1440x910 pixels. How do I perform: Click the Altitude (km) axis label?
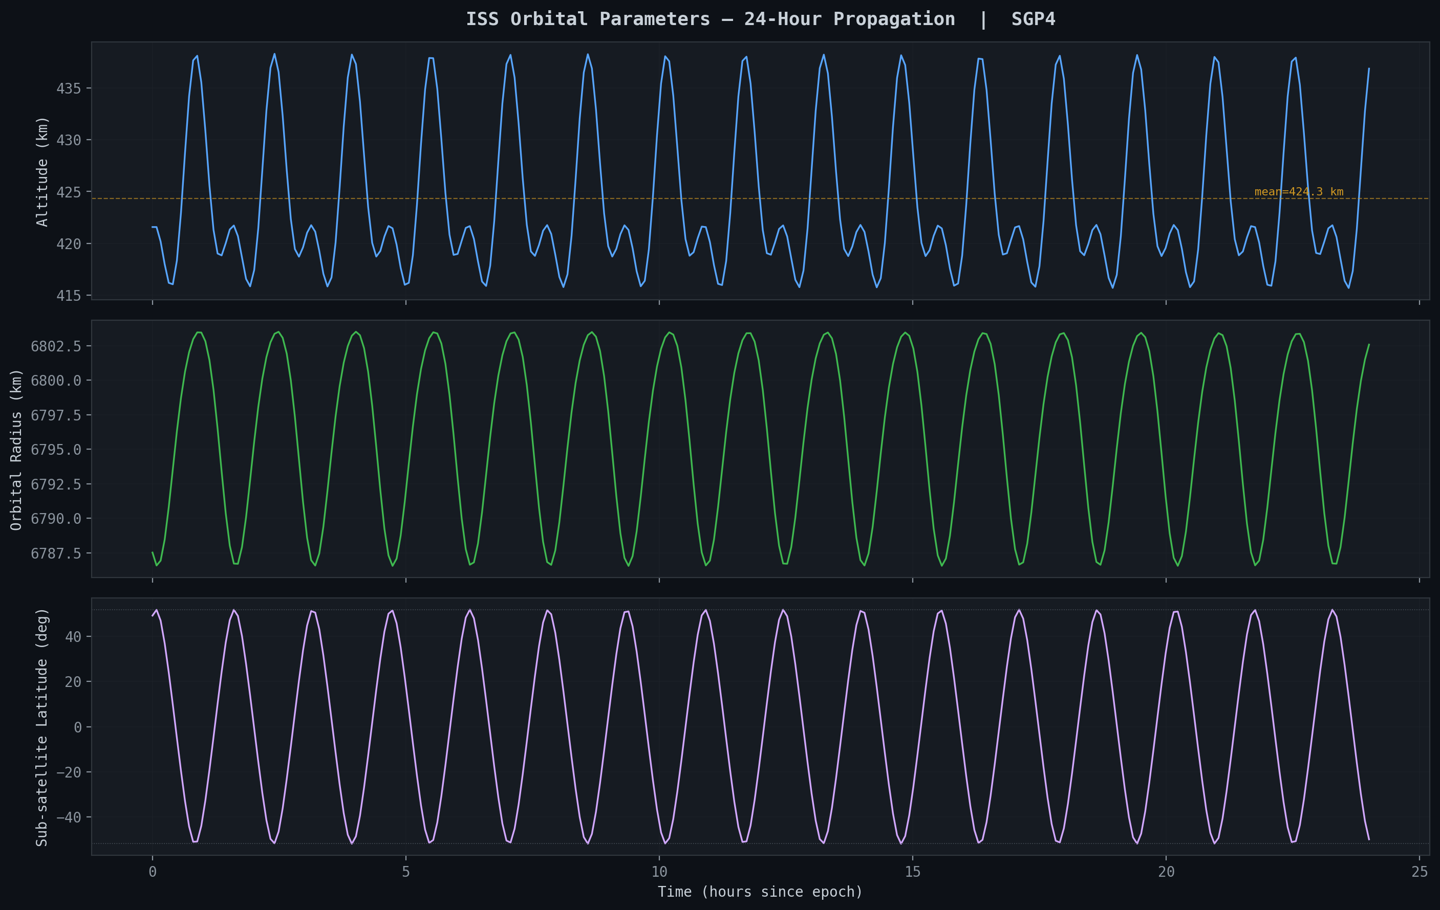coord(42,171)
